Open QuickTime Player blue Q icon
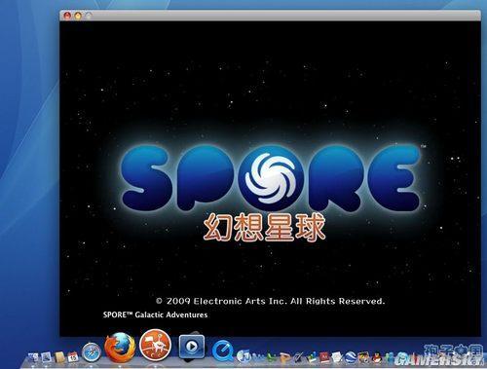487x369 pixels. (223, 351)
